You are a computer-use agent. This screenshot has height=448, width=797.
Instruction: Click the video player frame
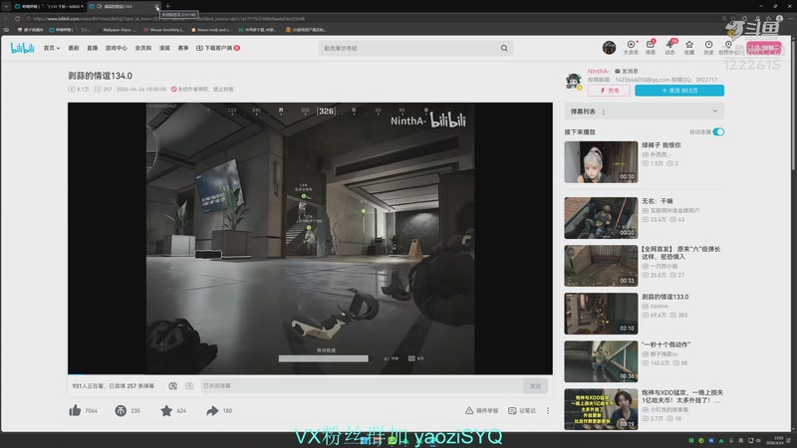310,238
